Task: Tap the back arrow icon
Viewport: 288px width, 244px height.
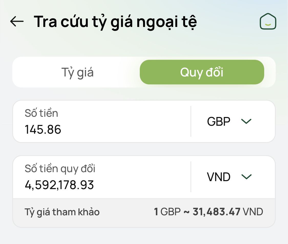Action: 17,21
